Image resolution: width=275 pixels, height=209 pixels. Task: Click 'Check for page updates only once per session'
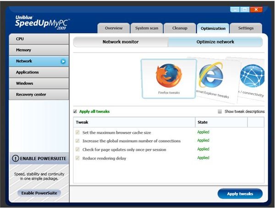[x=124, y=150]
